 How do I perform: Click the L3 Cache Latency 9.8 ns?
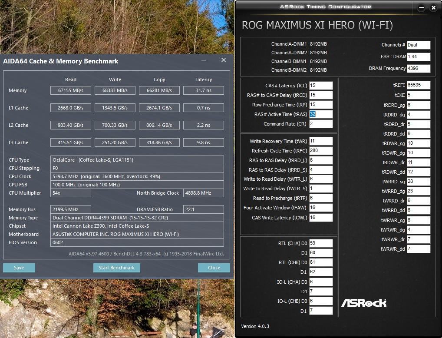click(x=204, y=142)
